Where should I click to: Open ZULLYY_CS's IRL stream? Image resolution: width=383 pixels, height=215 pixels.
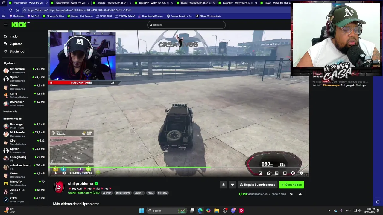tap(24, 191)
